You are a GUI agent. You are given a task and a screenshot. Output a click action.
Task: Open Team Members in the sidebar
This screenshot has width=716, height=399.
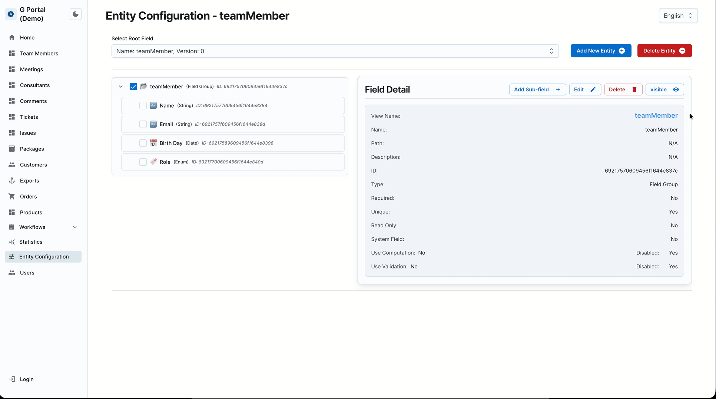pyautogui.click(x=39, y=53)
